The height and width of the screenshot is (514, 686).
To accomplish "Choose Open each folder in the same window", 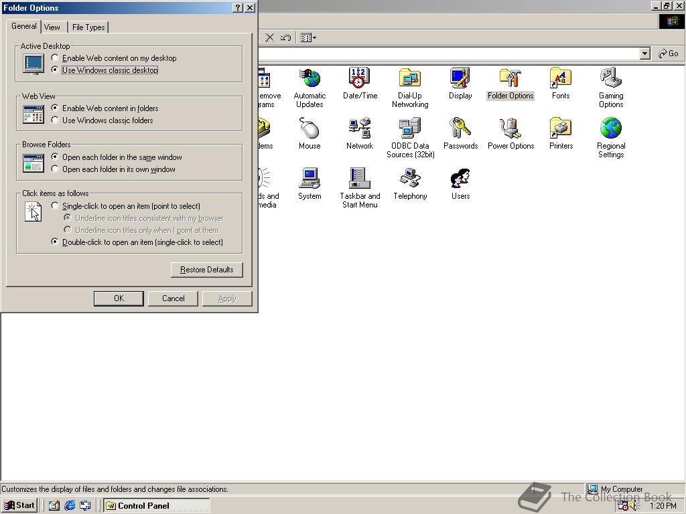I will (x=117, y=157).
